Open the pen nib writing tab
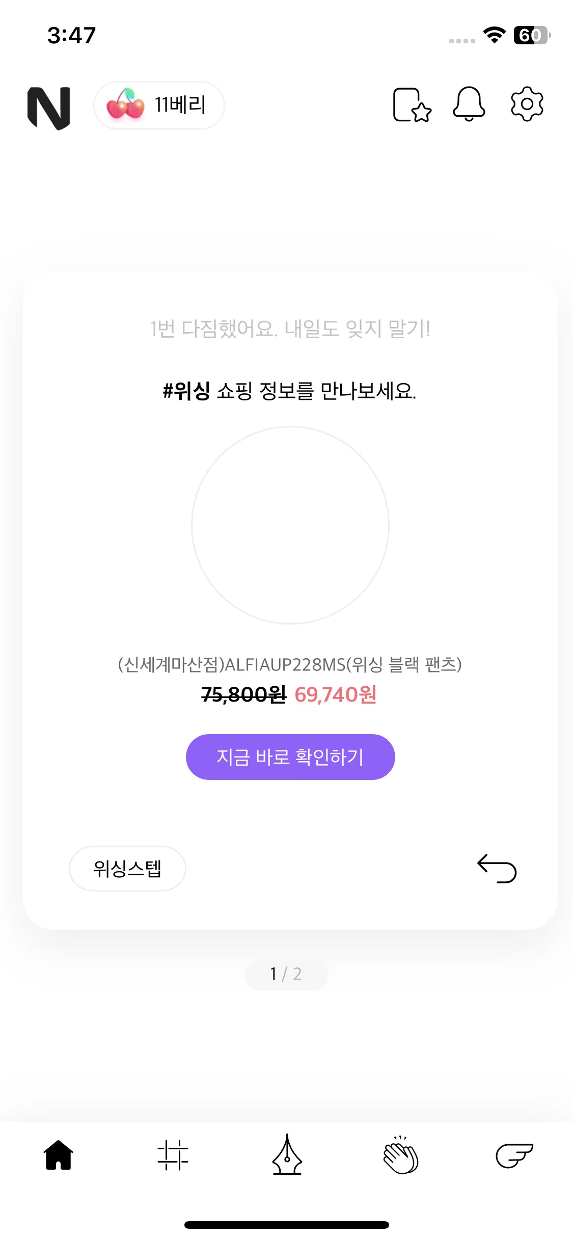The image size is (573, 1241). pyautogui.click(x=287, y=1155)
